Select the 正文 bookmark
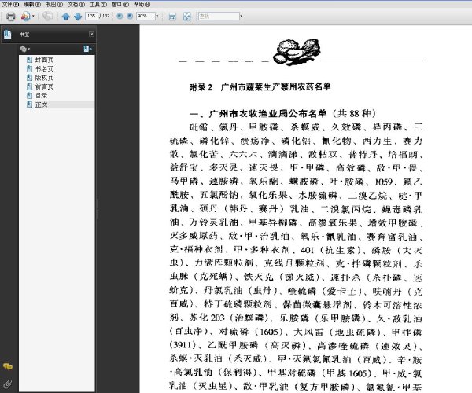This screenshot has width=472, height=393. click(x=41, y=105)
